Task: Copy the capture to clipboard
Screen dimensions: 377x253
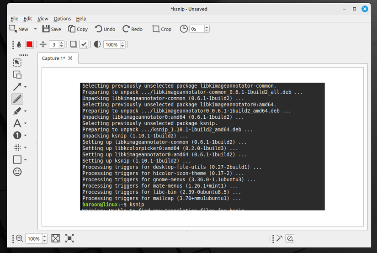Action: [78, 29]
